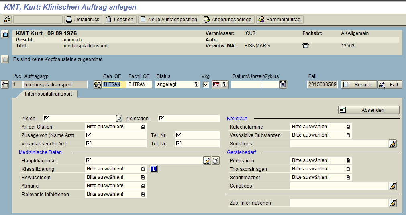
Task: Click the blue info icon beside Klassifizierung
Action: (153, 169)
